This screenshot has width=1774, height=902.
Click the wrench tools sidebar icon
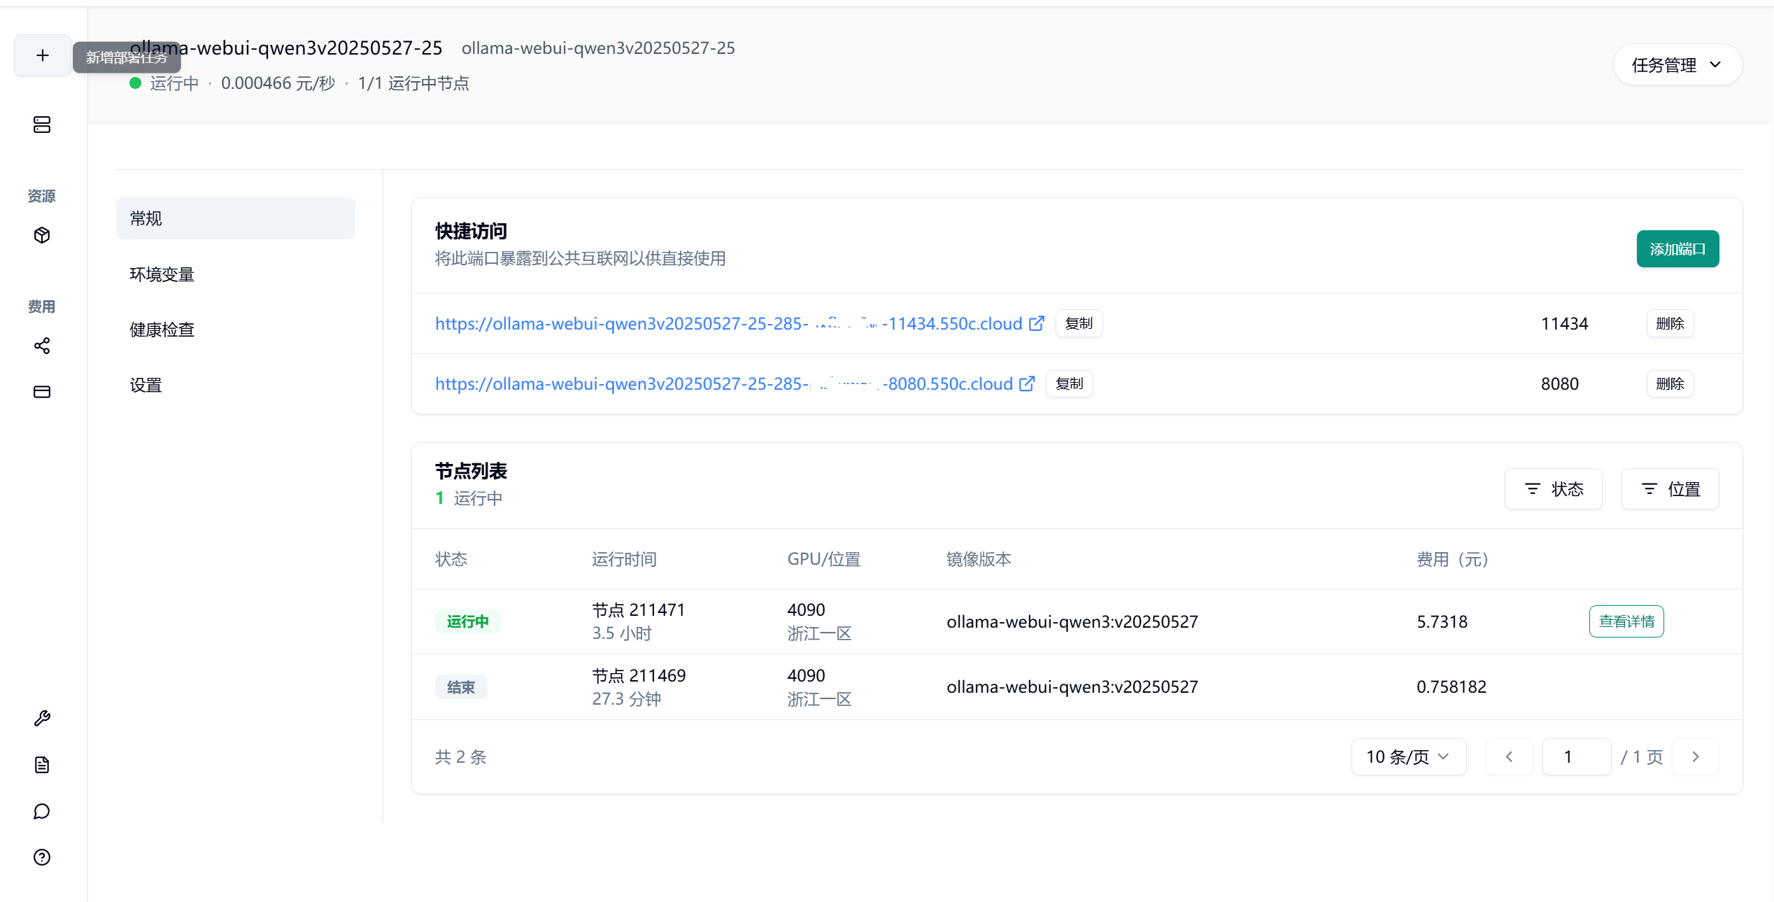point(42,719)
